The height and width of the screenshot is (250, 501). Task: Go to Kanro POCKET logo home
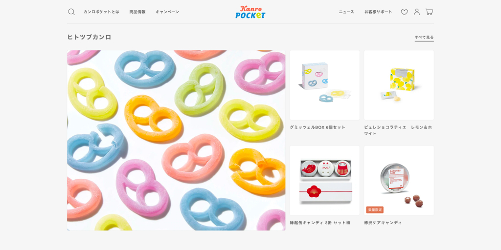coord(250,12)
